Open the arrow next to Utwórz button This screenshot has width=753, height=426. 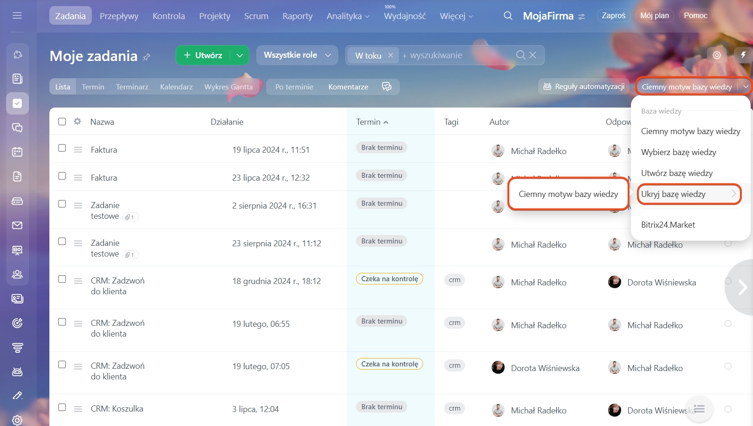[x=240, y=55]
